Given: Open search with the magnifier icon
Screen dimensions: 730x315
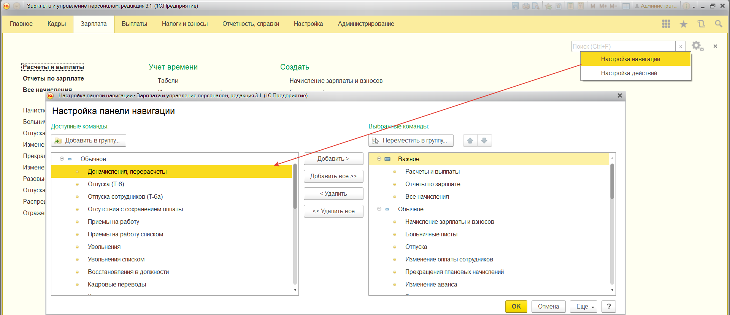Looking at the screenshot, I should (x=719, y=24).
